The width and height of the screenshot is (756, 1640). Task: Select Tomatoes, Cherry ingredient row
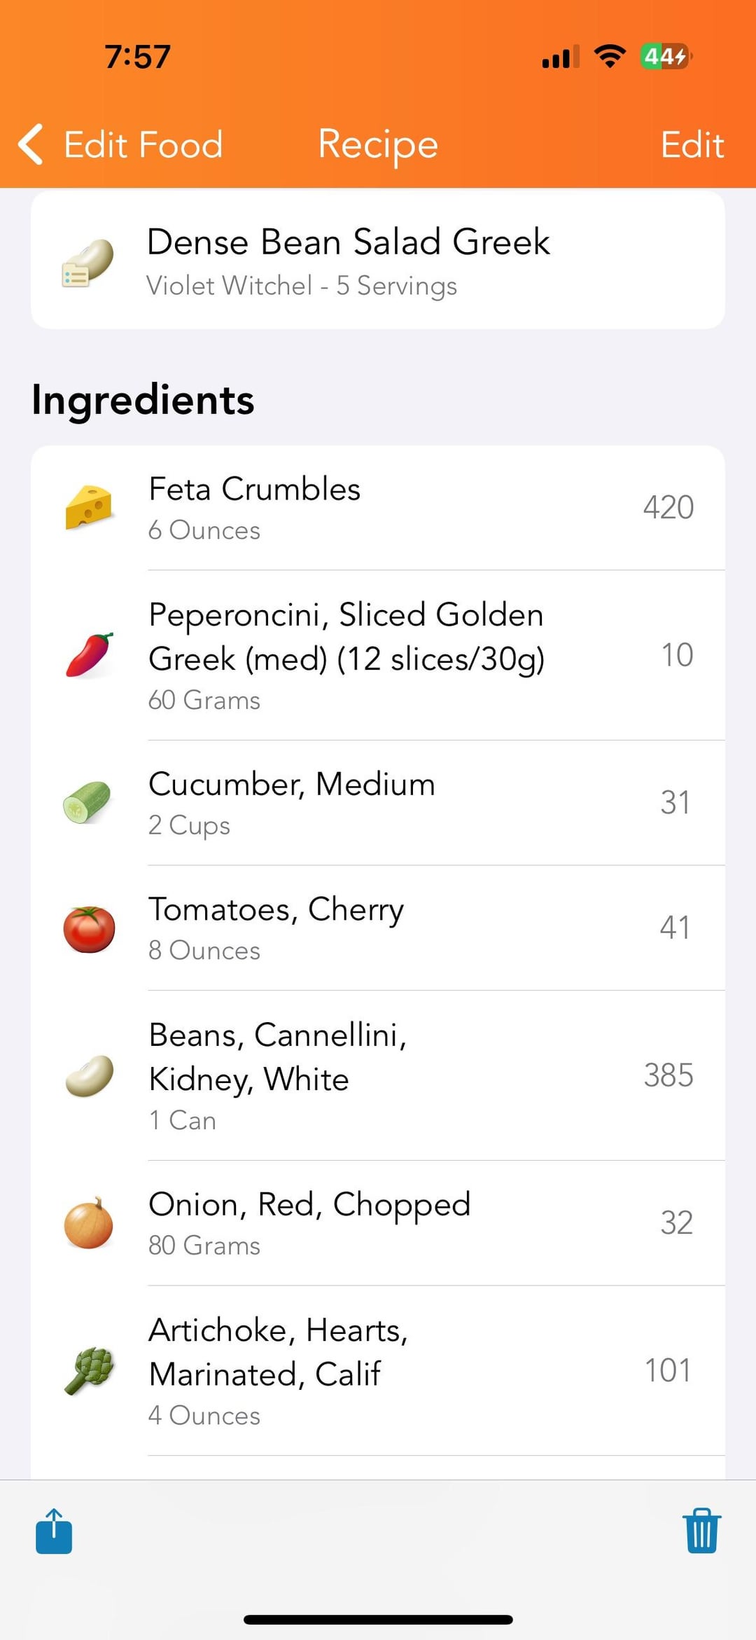(x=378, y=928)
